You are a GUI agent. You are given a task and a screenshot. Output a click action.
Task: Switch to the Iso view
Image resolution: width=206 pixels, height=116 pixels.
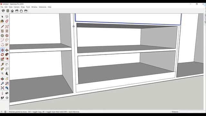[x=3, y=11]
